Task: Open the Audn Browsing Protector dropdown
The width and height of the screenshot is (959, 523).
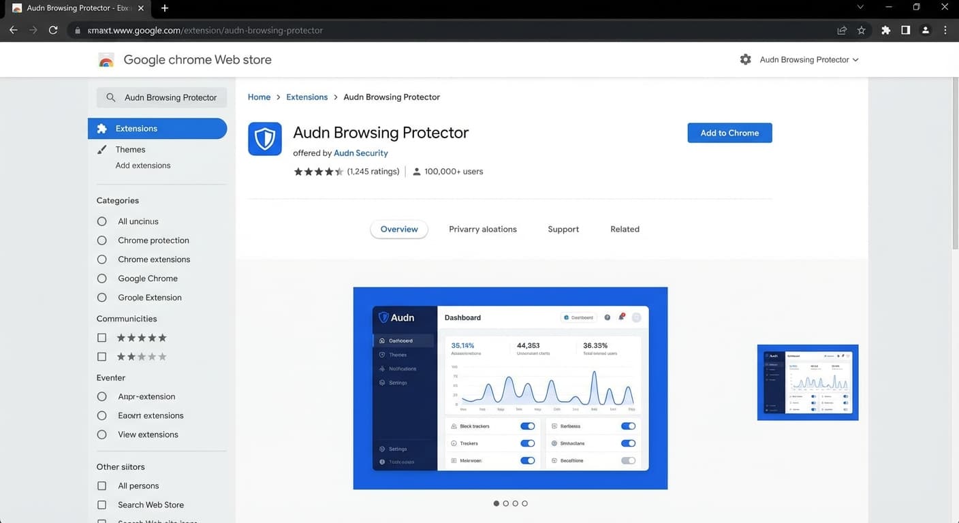Action: click(x=808, y=59)
